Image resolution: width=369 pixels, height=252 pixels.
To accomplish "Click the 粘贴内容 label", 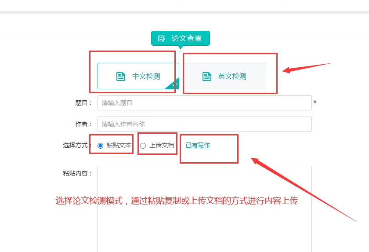I will (x=78, y=173).
